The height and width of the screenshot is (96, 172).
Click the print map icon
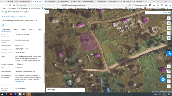(x=169, y=38)
